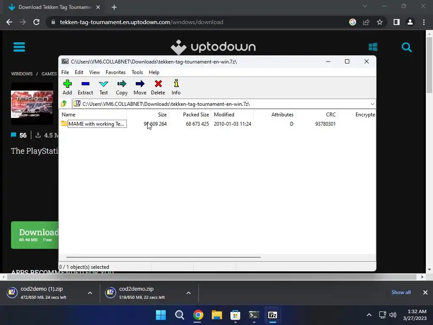Show hidden system tray icons
Image resolution: width=433 pixels, height=325 pixels.
369,315
